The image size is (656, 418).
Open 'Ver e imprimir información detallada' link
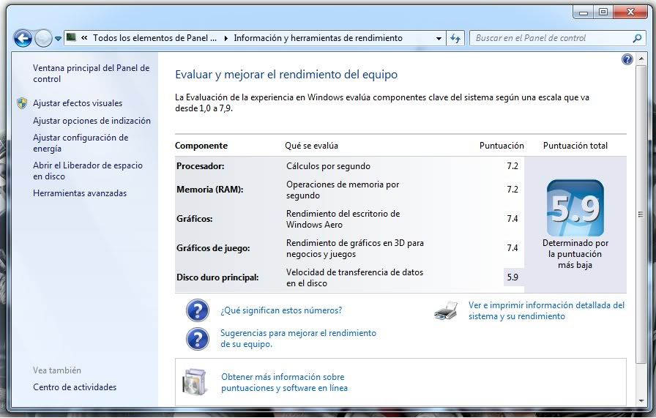click(546, 310)
